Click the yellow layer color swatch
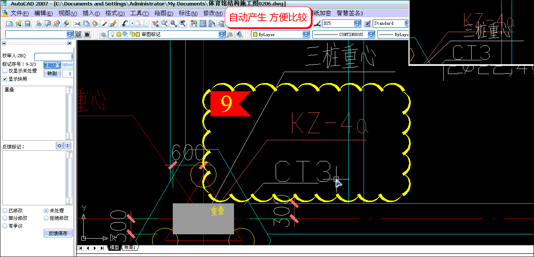Image resolution: width=534 pixels, height=257 pixels. pos(138,34)
